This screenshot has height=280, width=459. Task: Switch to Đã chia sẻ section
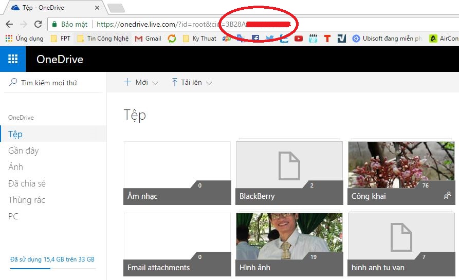[27, 183]
